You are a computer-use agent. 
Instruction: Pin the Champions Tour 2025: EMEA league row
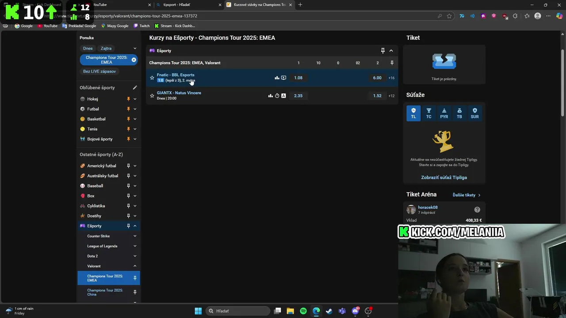pyautogui.click(x=392, y=63)
